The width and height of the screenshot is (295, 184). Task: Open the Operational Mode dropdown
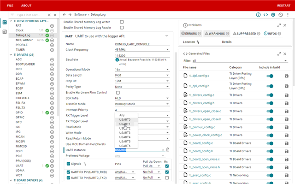tap(142, 70)
